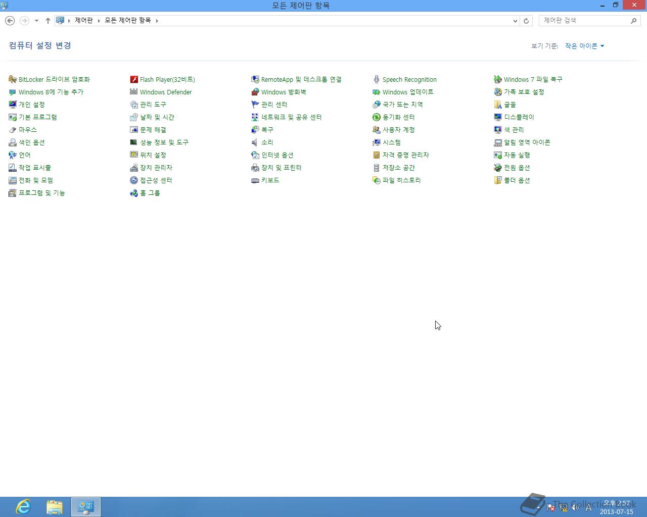647x517 pixels.
Task: Open the 시스템 link
Action: tap(392, 142)
